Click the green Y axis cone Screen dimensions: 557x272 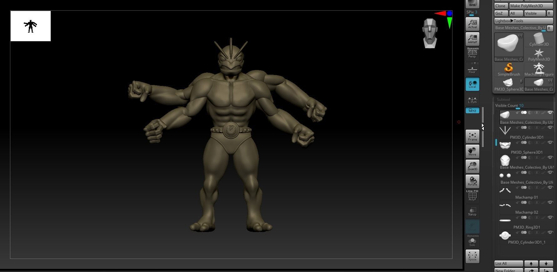coord(450,23)
